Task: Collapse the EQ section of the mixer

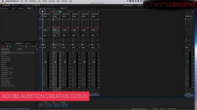Action: pos(39,38)
